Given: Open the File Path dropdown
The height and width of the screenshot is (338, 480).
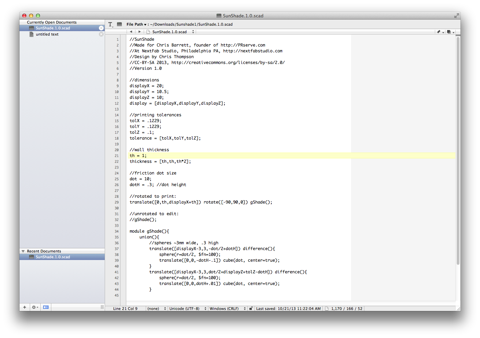Looking at the screenshot, I should tap(137, 24).
